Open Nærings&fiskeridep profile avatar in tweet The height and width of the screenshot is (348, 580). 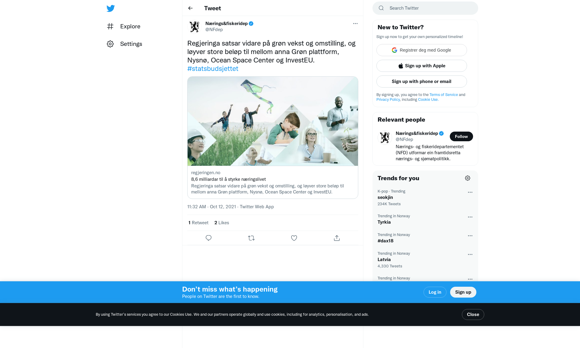[195, 27]
